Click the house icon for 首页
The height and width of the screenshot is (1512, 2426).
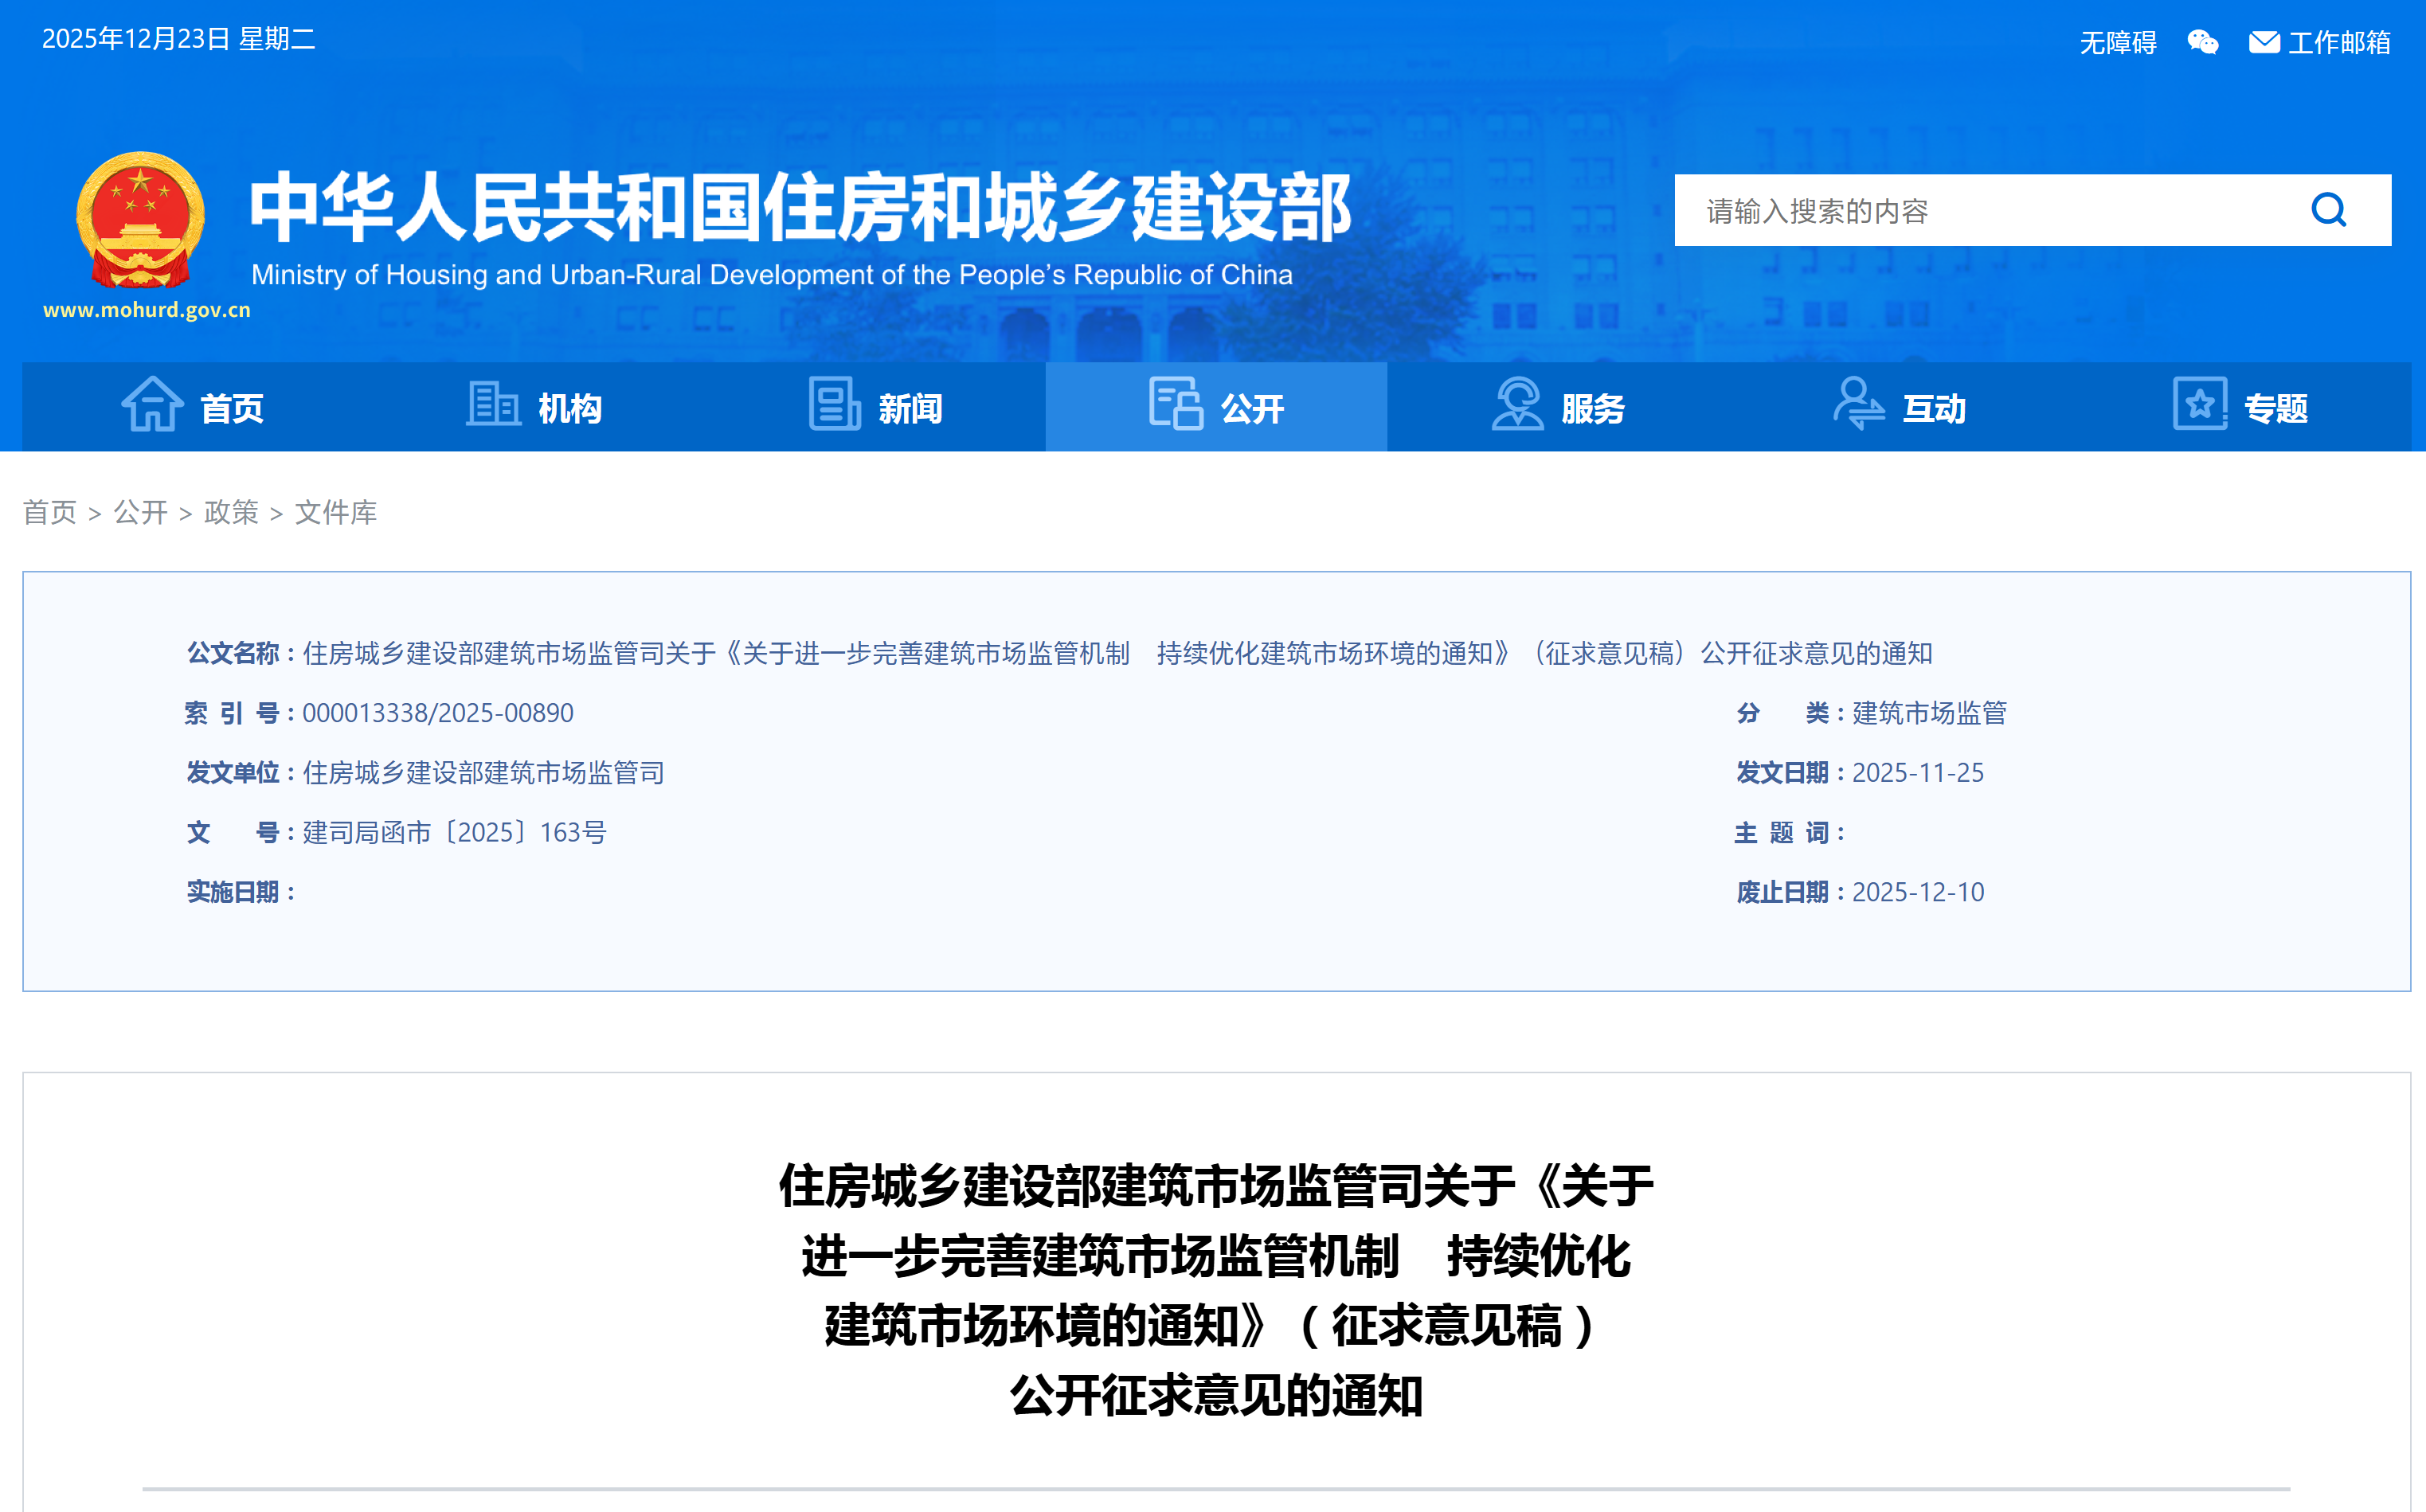click(152, 405)
